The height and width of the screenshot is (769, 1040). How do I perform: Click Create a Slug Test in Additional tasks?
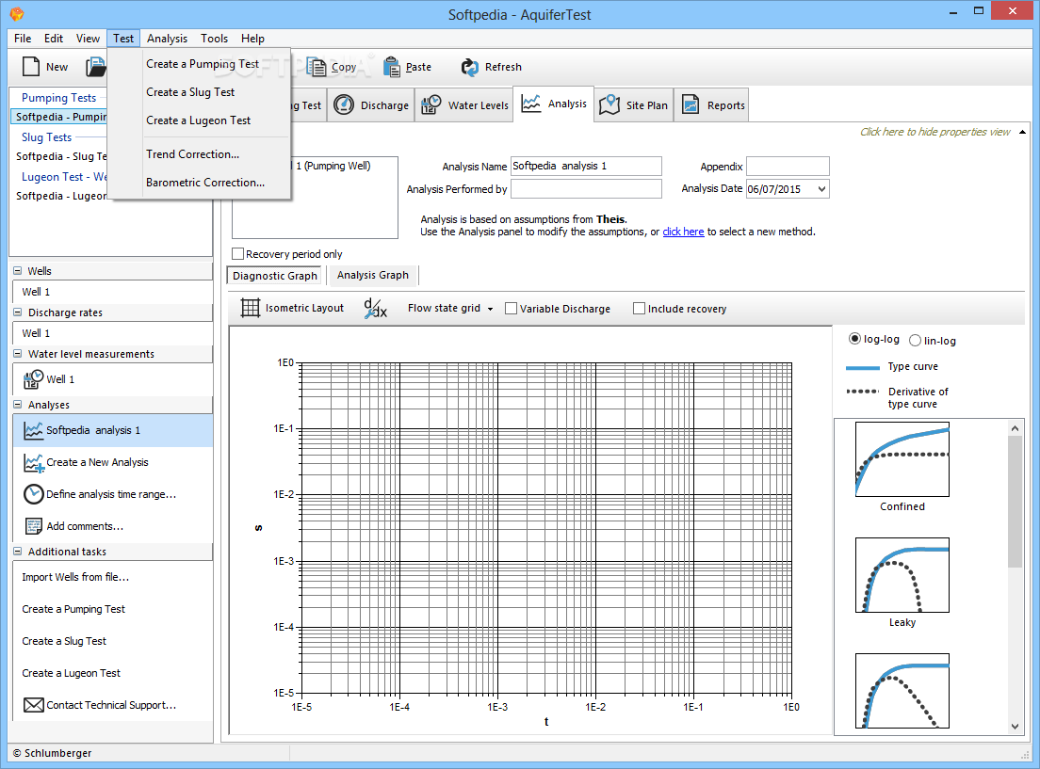click(x=64, y=640)
